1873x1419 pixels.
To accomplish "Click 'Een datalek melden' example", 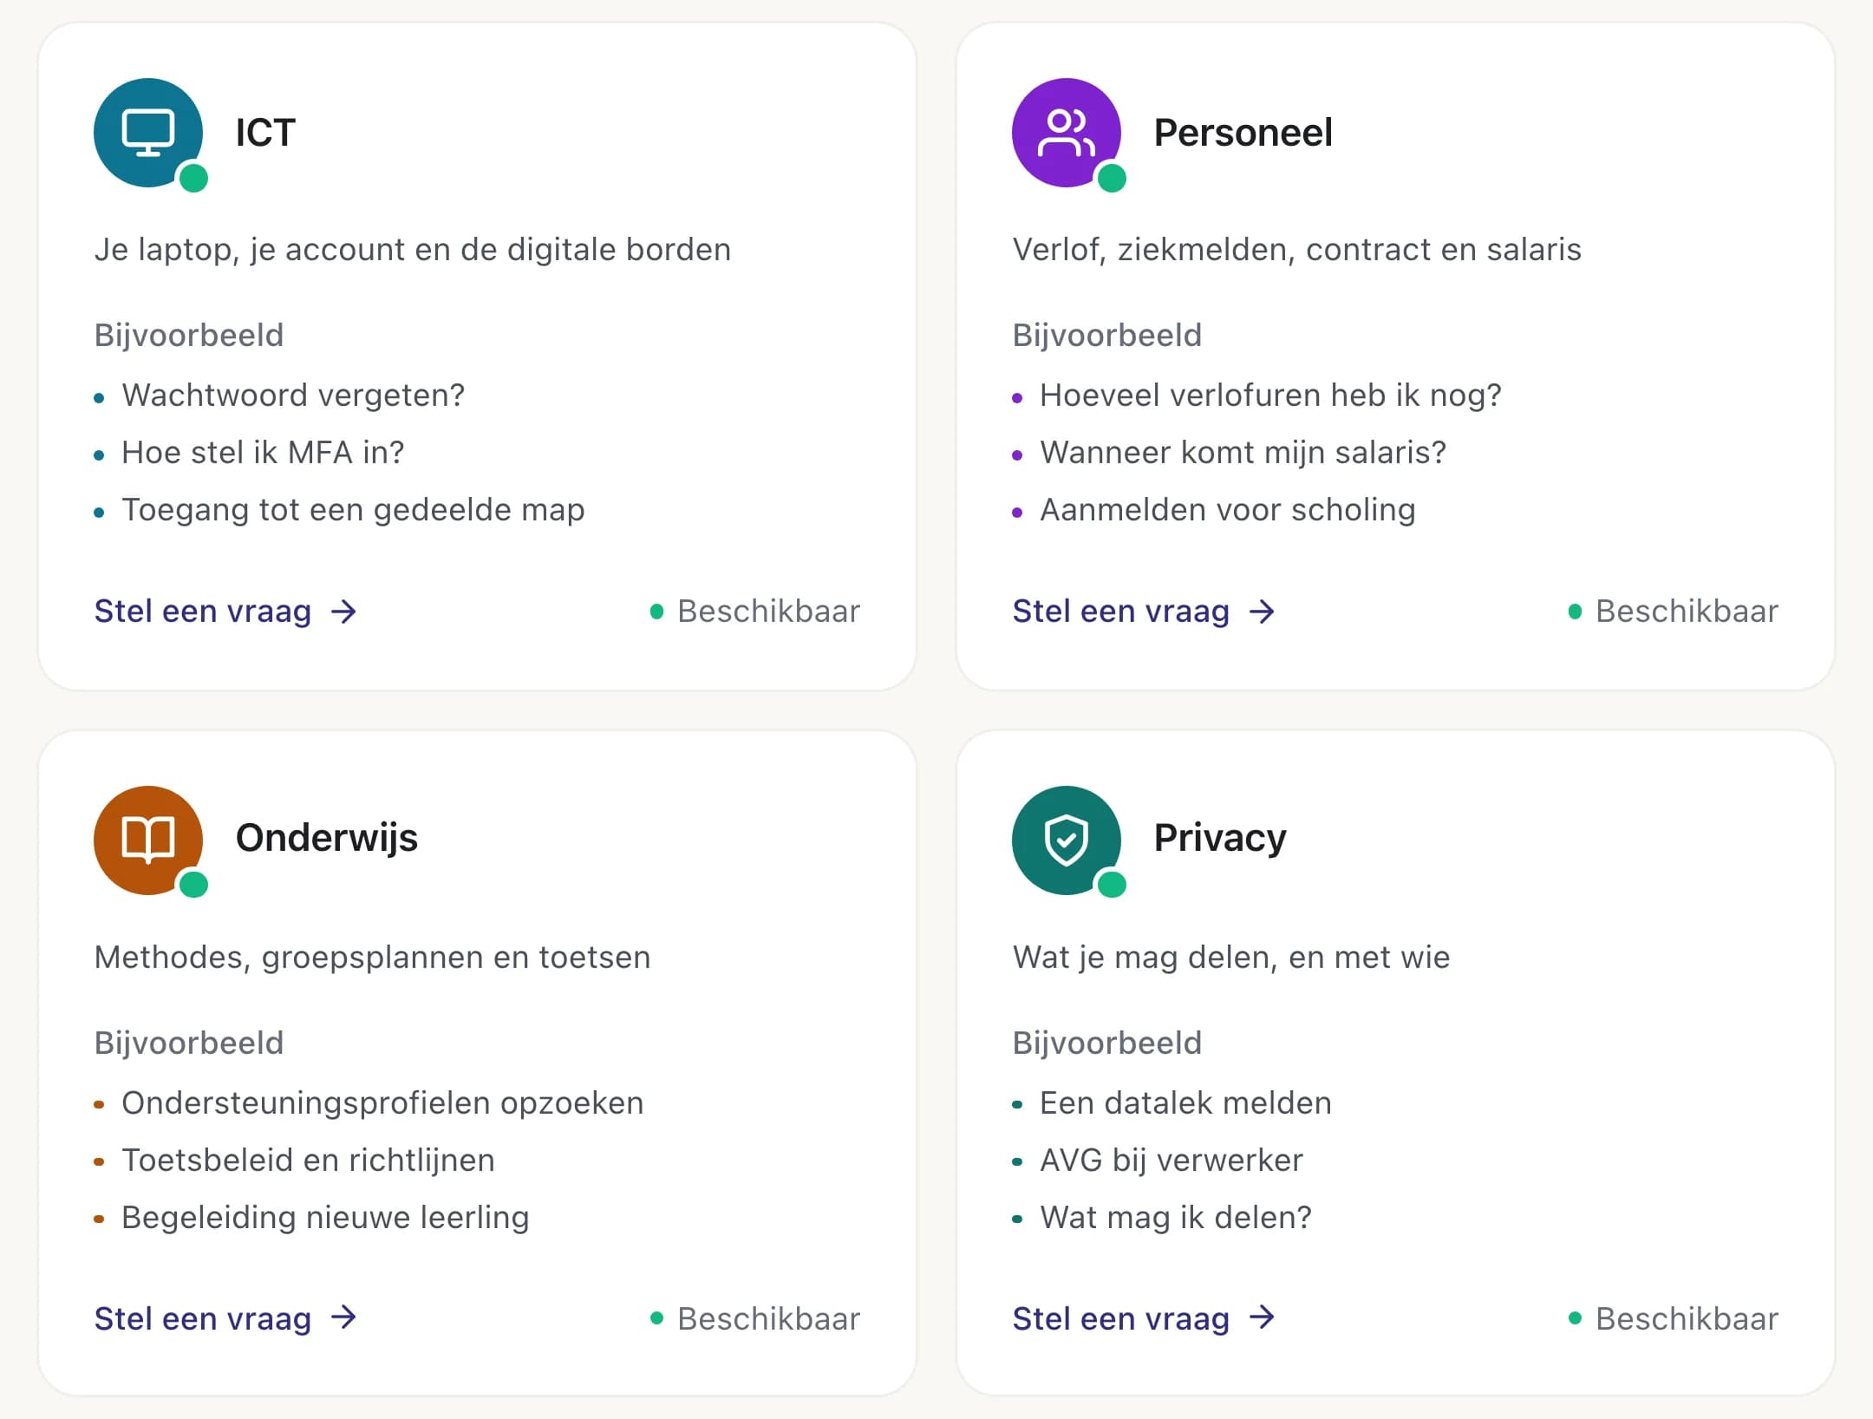I will click(x=1185, y=1103).
